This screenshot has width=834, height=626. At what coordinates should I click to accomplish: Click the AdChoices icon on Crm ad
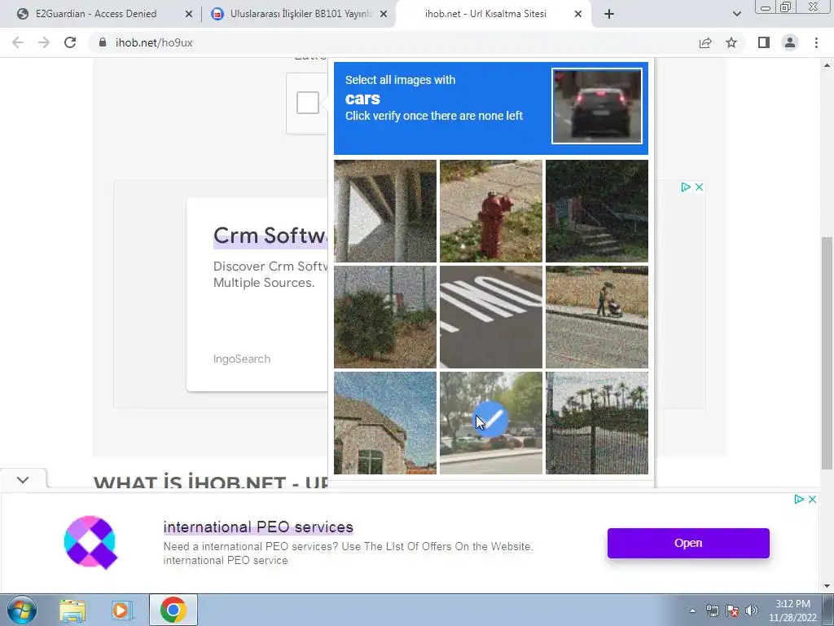click(x=686, y=187)
